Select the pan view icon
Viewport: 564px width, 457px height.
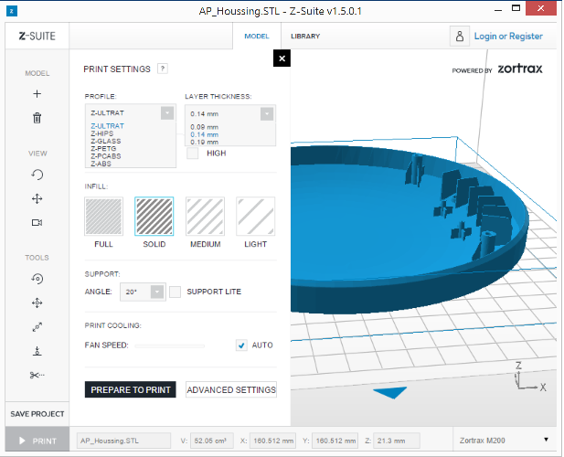point(37,199)
